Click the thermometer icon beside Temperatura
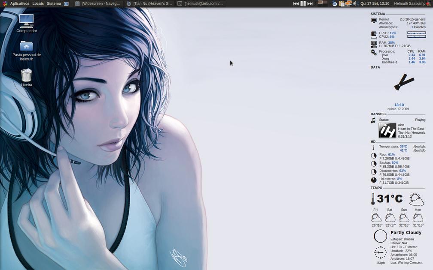433x270 pixels. coord(373,148)
